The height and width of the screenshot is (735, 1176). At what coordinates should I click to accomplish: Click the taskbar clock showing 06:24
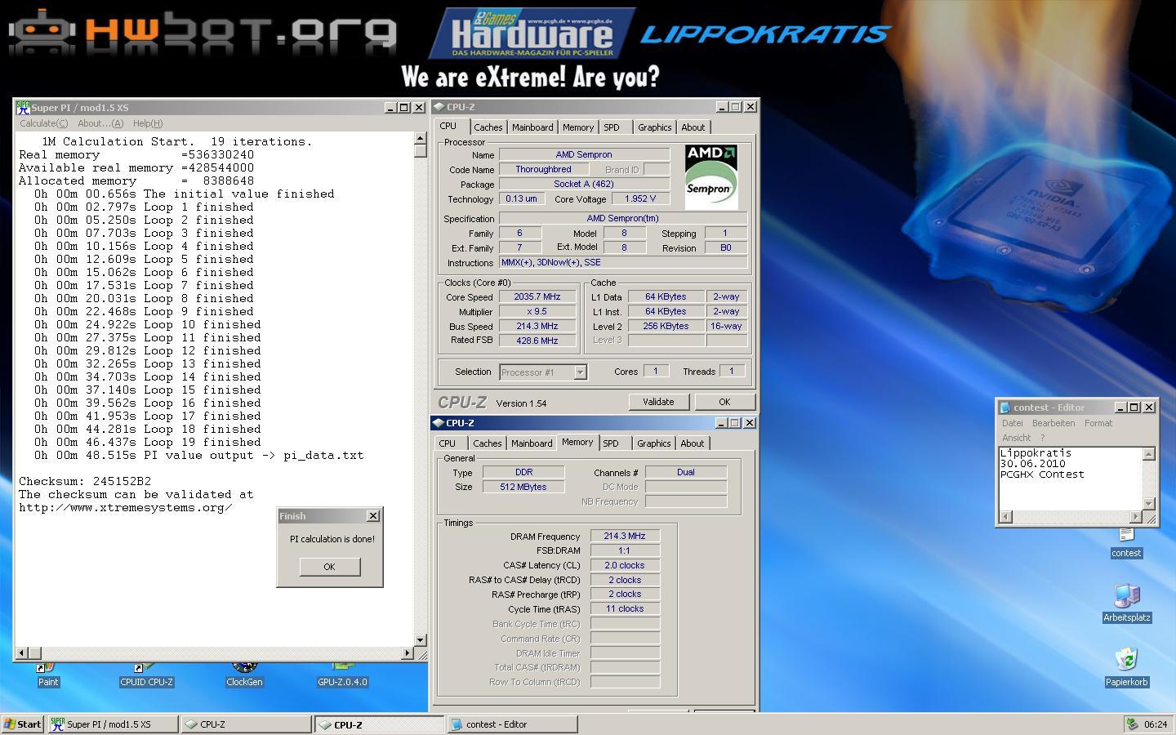(1156, 724)
